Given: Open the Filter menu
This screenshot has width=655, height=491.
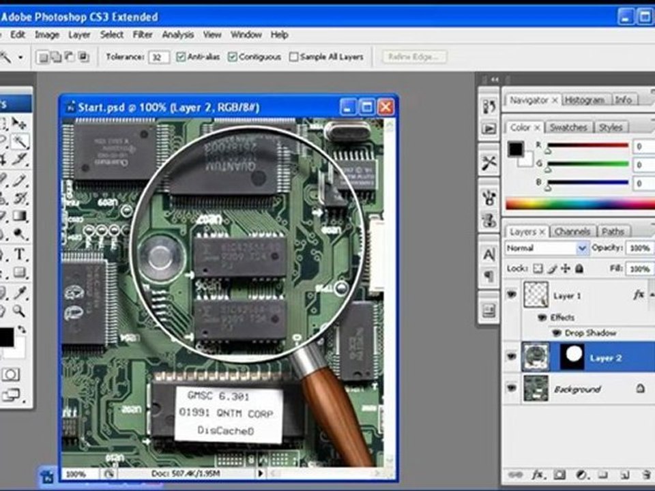Looking at the screenshot, I should coord(143,35).
